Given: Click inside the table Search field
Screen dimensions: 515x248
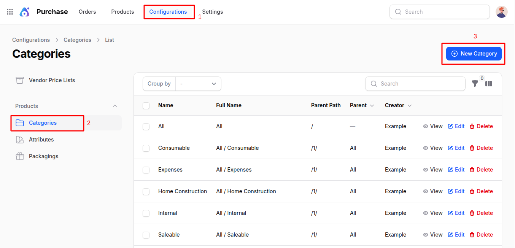Looking at the screenshot, I should coord(415,83).
